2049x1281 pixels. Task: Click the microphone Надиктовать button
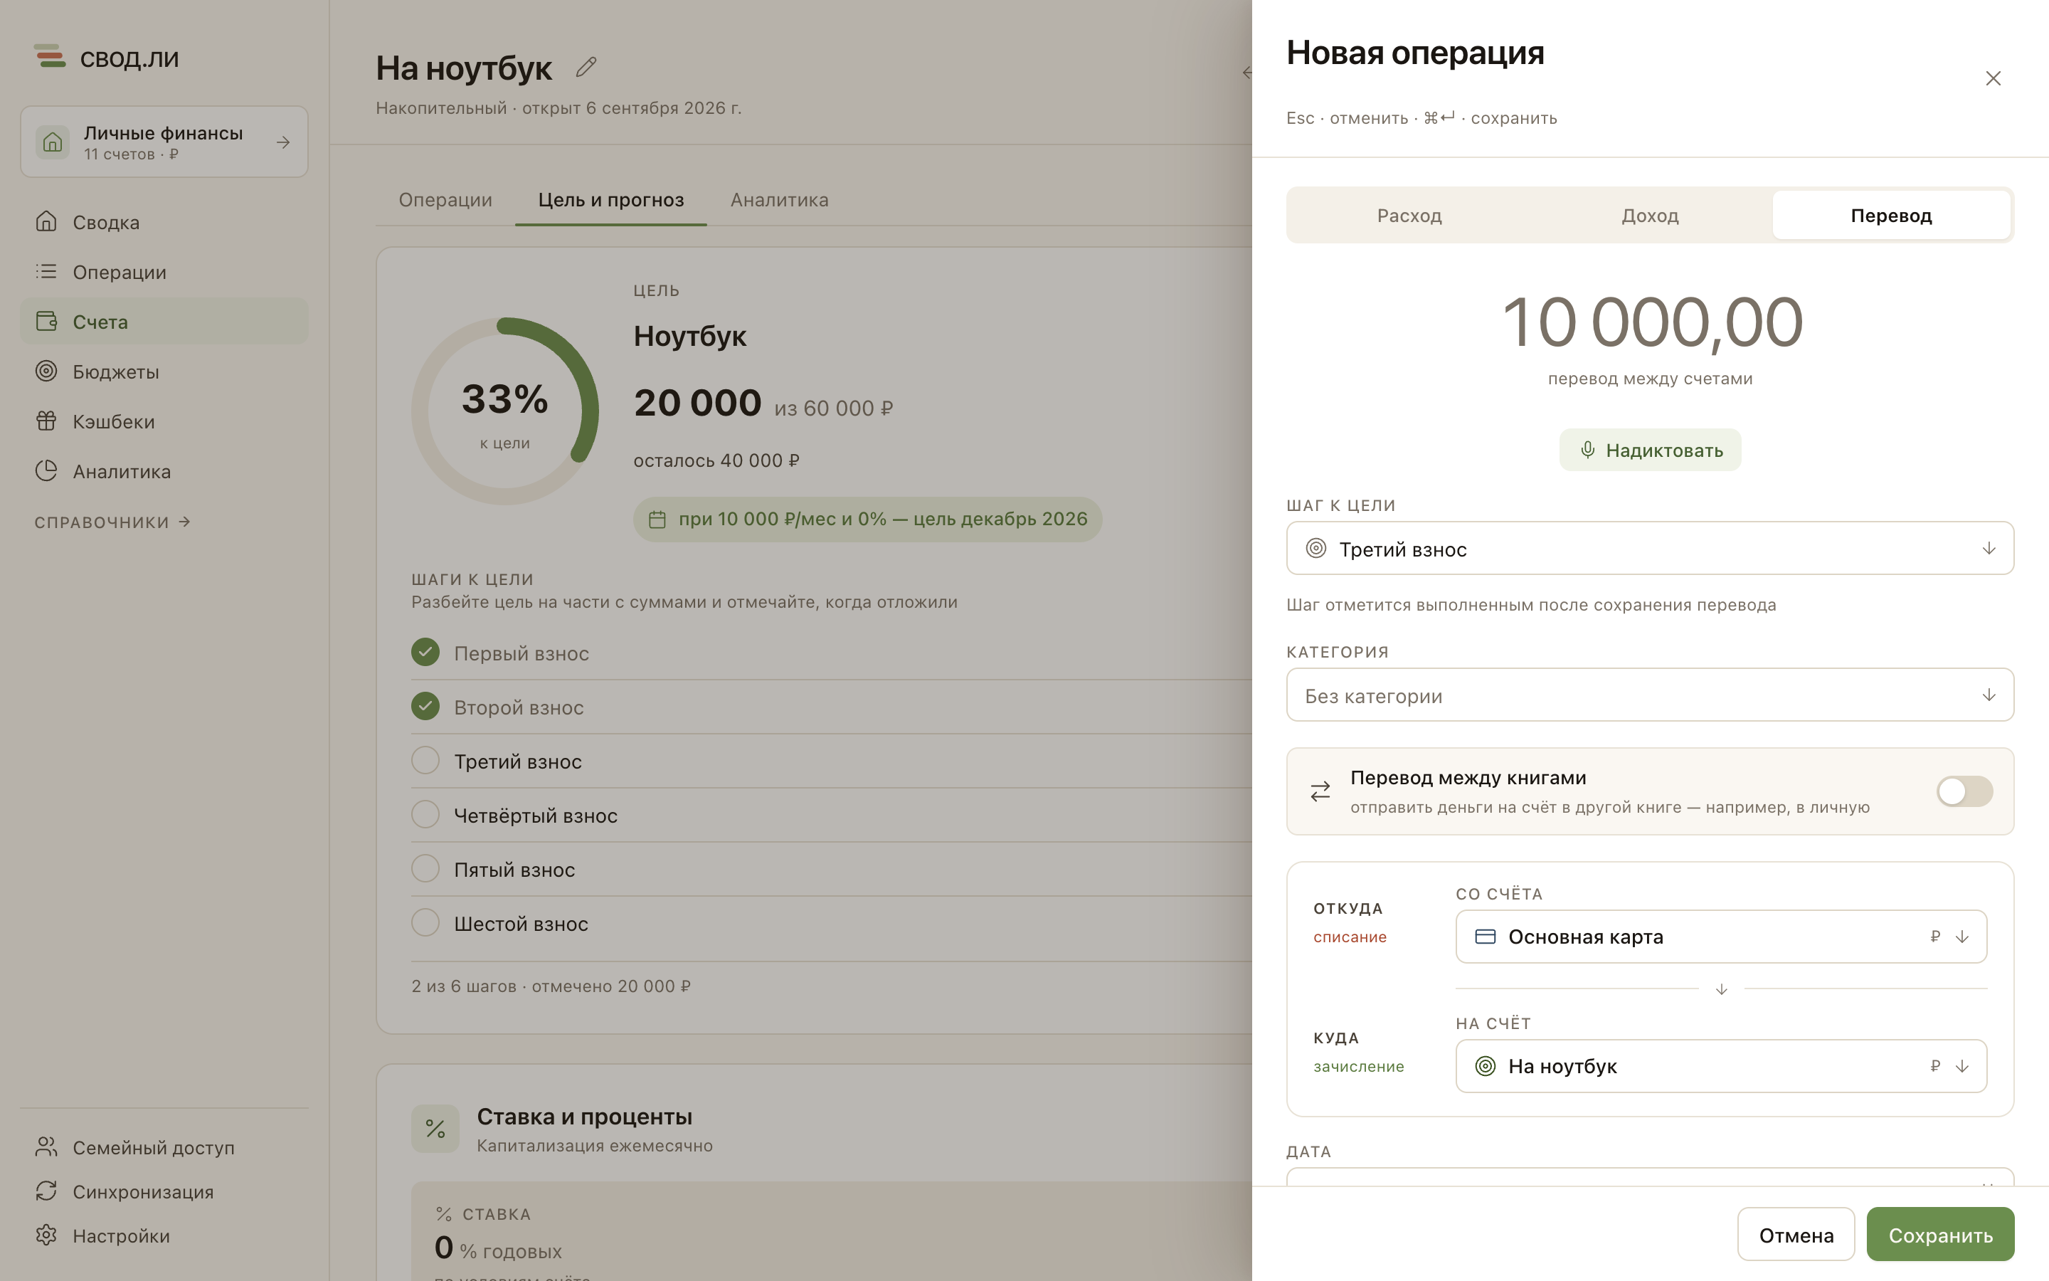pyautogui.click(x=1650, y=450)
